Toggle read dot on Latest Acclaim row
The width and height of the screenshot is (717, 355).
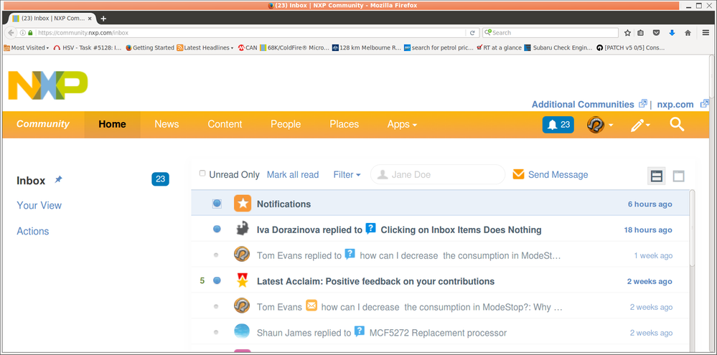(217, 280)
